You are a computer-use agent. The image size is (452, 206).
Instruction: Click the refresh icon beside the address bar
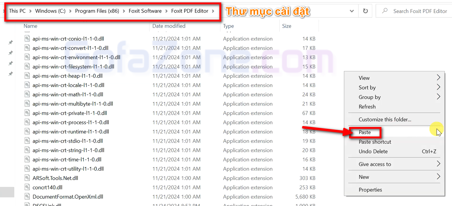365,11
